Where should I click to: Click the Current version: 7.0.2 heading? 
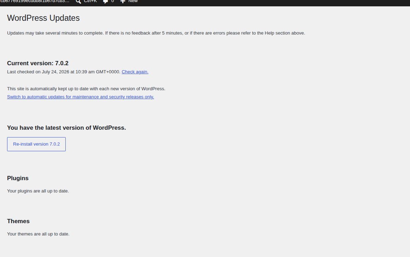pyautogui.click(x=38, y=63)
